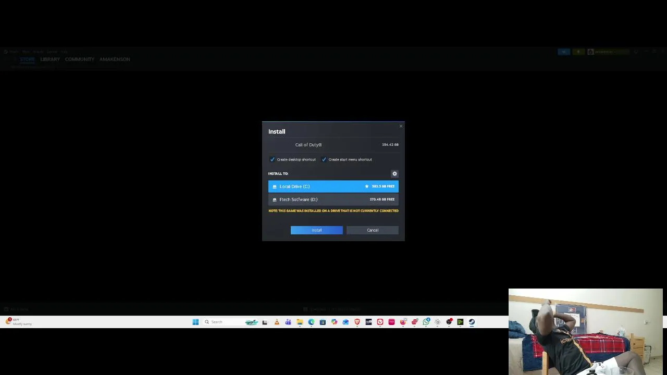Click the yellow drive-not-connected note
This screenshot has width=667, height=375.
point(333,211)
